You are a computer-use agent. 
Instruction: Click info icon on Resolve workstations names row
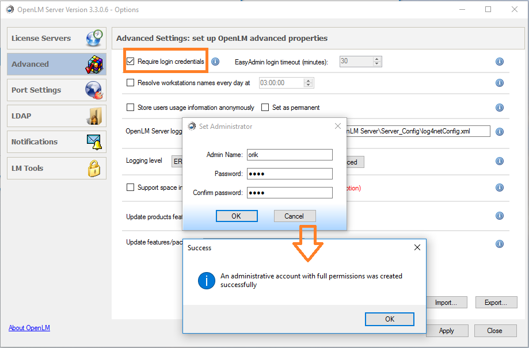tap(500, 83)
